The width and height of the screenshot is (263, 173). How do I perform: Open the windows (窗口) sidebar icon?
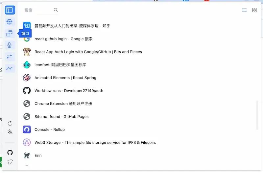[10, 34]
